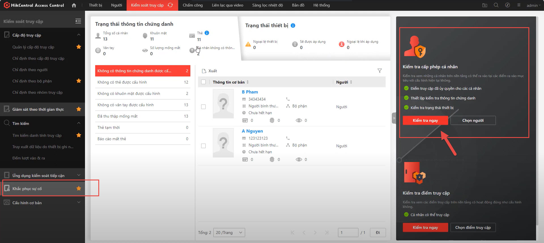Tick the select-all checkbox in table header
Image resolution: width=544 pixels, height=243 pixels.
pos(203,82)
